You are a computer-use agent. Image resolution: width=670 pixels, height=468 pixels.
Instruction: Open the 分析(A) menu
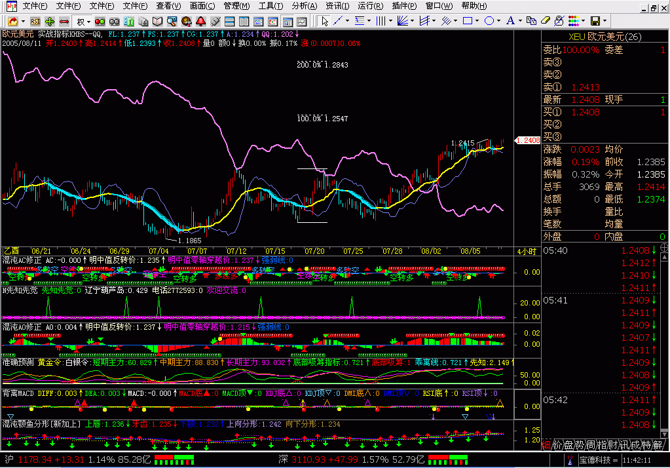(304, 6)
